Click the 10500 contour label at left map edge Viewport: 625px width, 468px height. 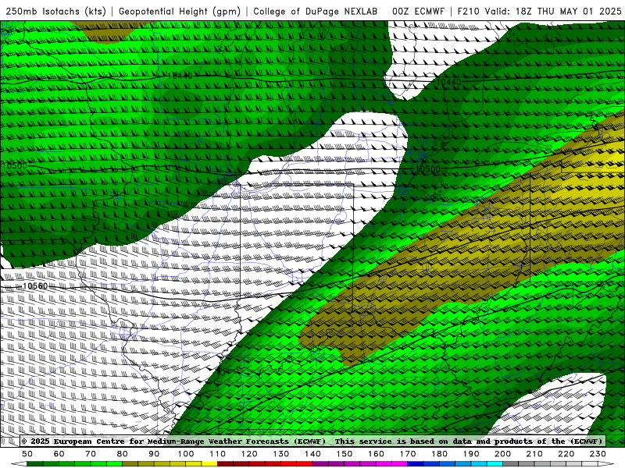click(x=14, y=165)
